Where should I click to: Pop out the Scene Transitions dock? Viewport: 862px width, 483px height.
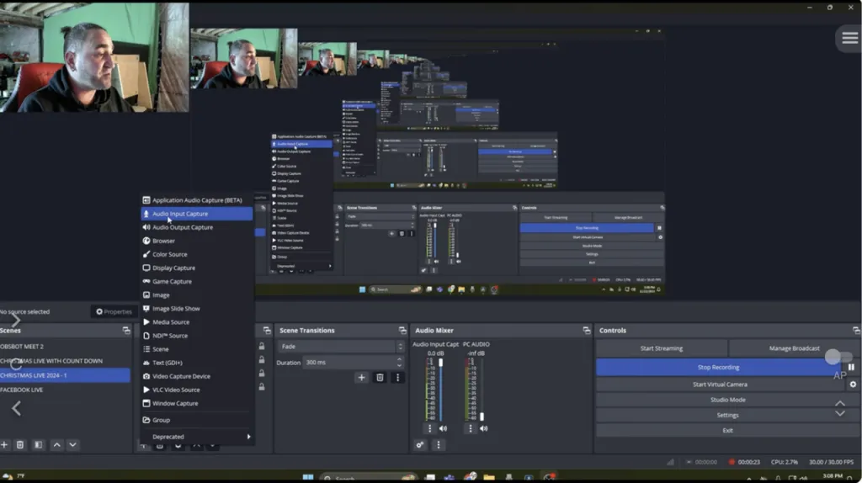click(x=402, y=330)
